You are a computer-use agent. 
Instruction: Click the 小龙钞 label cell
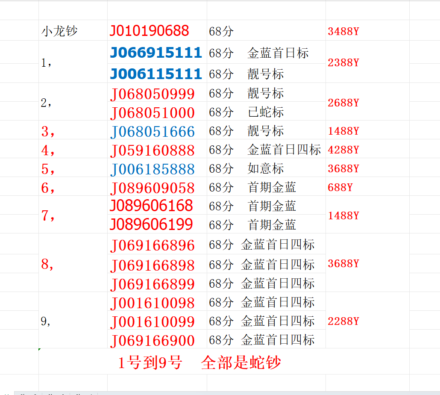[60, 31]
